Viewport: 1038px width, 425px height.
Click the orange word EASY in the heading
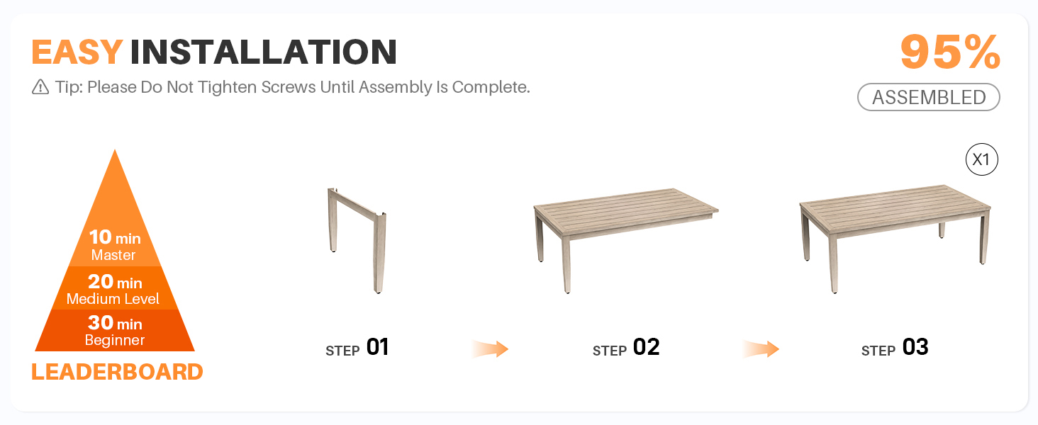77,52
